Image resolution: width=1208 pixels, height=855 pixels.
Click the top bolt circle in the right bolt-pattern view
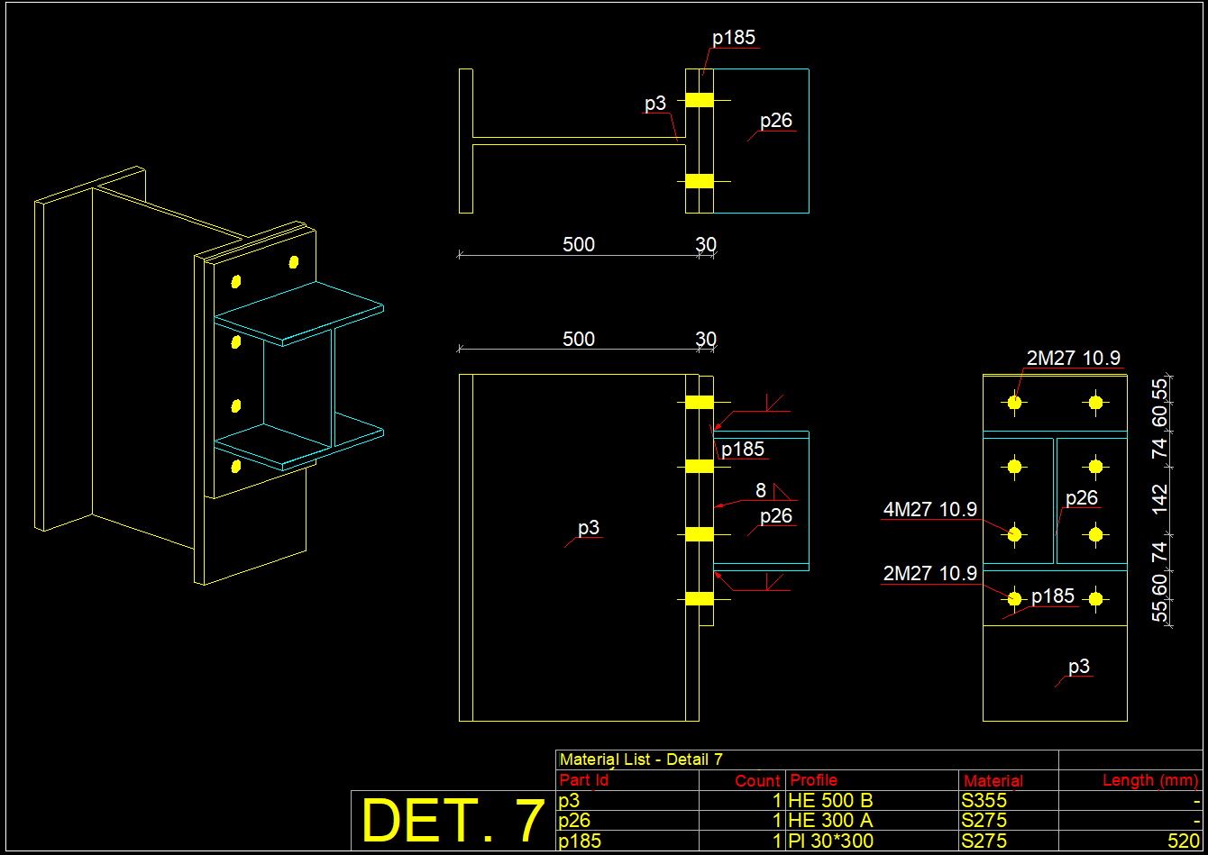tap(1014, 403)
